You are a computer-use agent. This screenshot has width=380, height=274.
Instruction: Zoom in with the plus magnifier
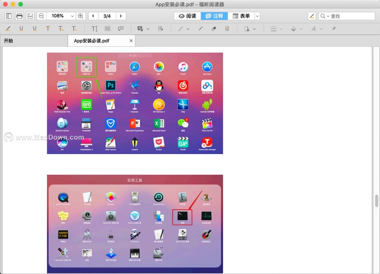81,16
